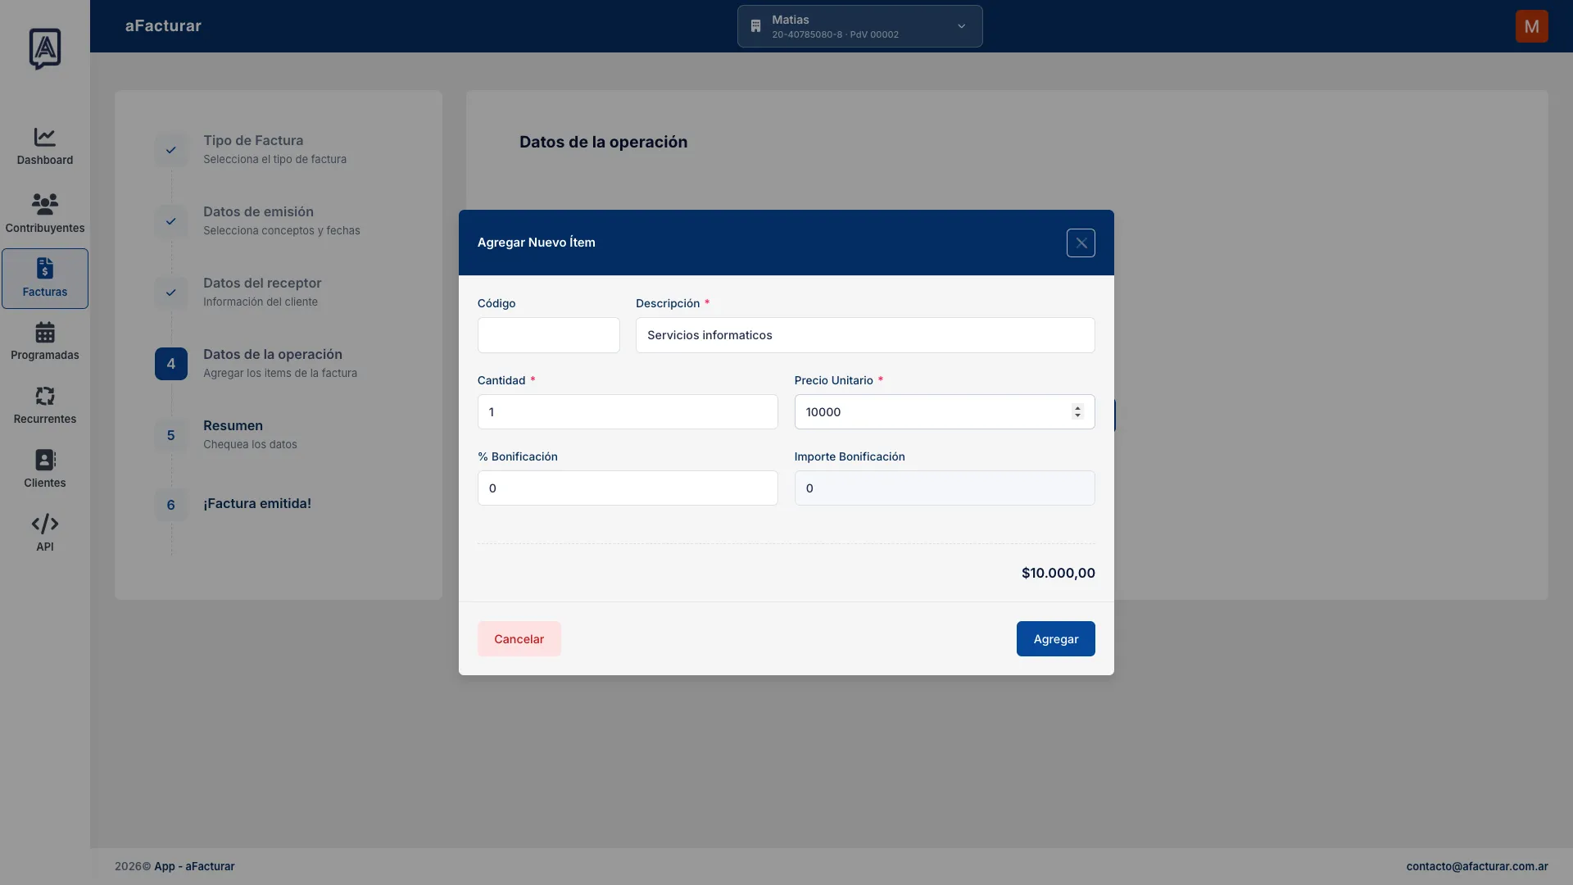The height and width of the screenshot is (885, 1573).
Task: Click step 6 number badge
Action: tap(171, 505)
